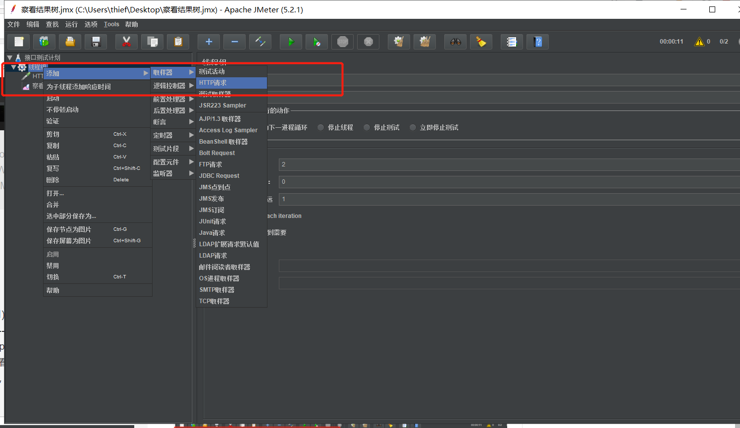Screen dimensions: 740x428
Task: Expand the 前置处理器 submenu
Action: (173, 99)
